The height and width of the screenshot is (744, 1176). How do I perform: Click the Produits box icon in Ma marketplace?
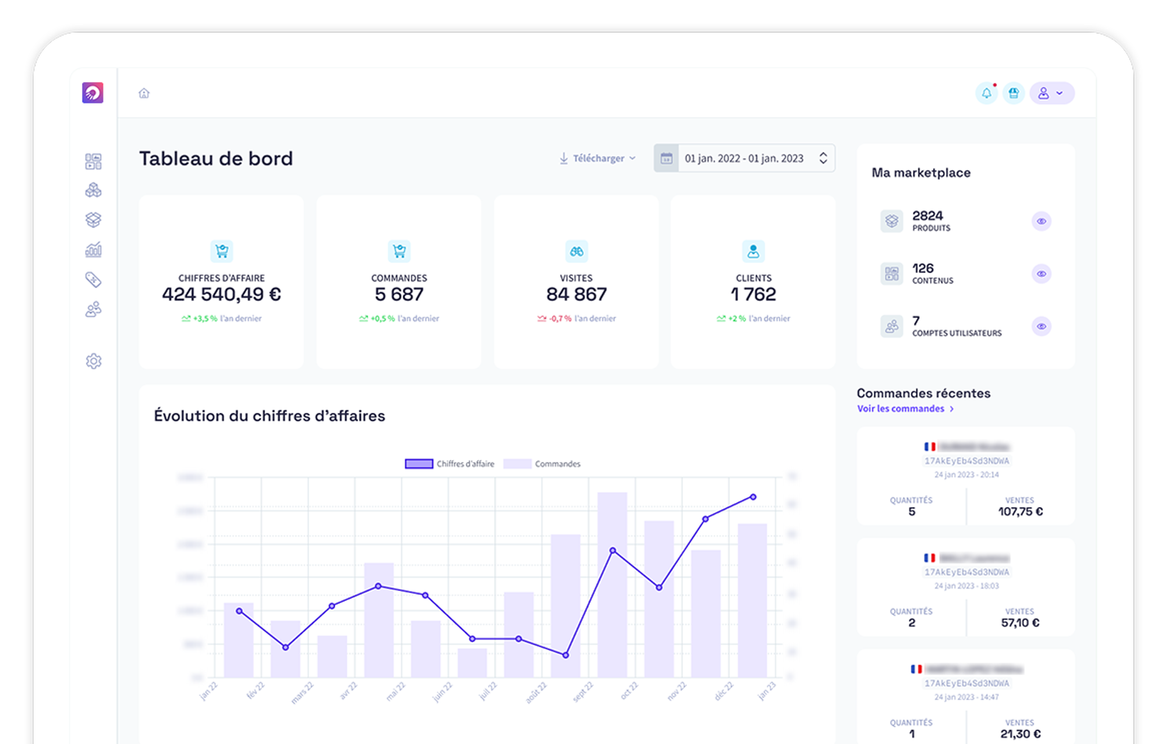click(891, 221)
